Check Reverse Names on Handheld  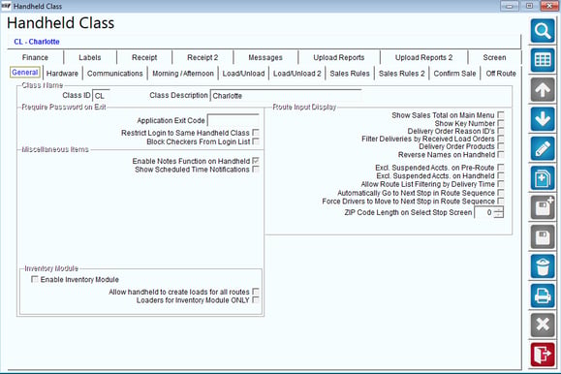click(x=501, y=154)
